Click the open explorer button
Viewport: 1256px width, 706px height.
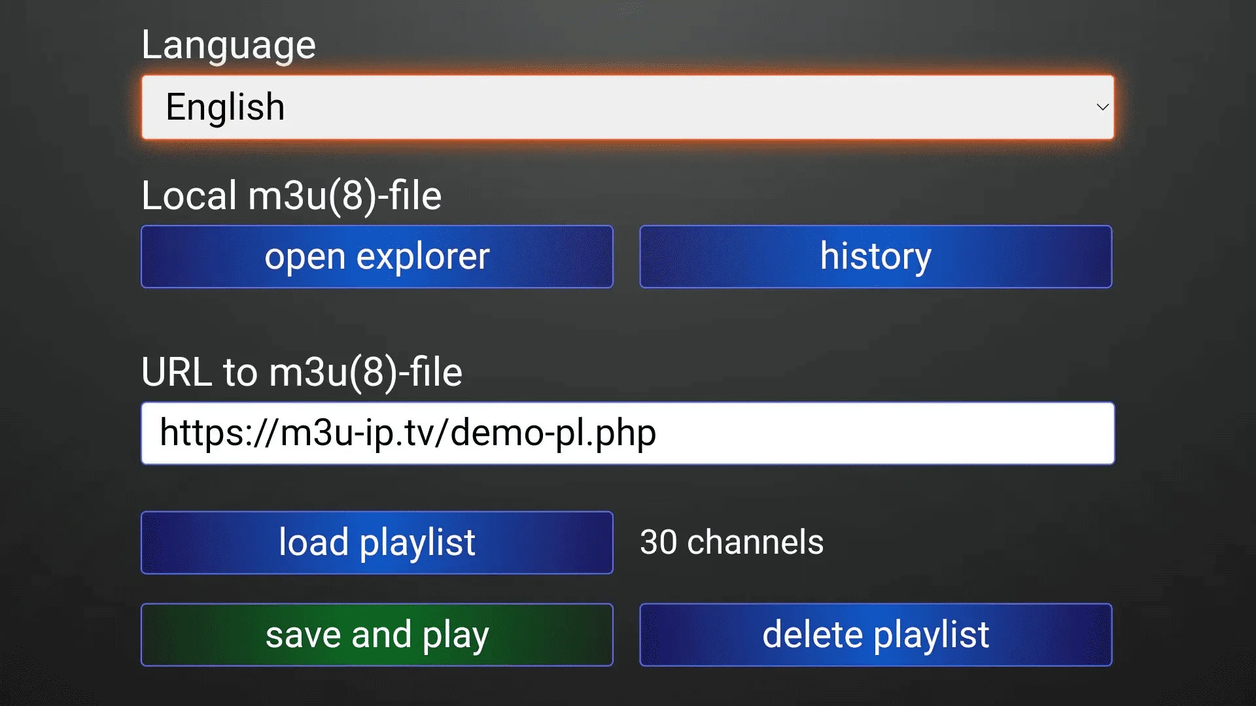pyautogui.click(x=377, y=256)
